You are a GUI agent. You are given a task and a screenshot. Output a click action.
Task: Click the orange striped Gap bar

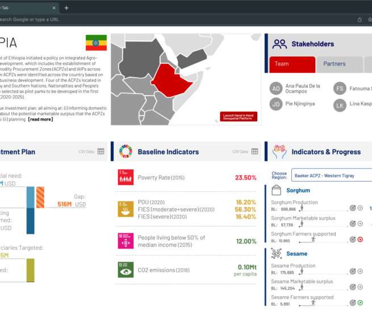pyautogui.click(x=40, y=197)
